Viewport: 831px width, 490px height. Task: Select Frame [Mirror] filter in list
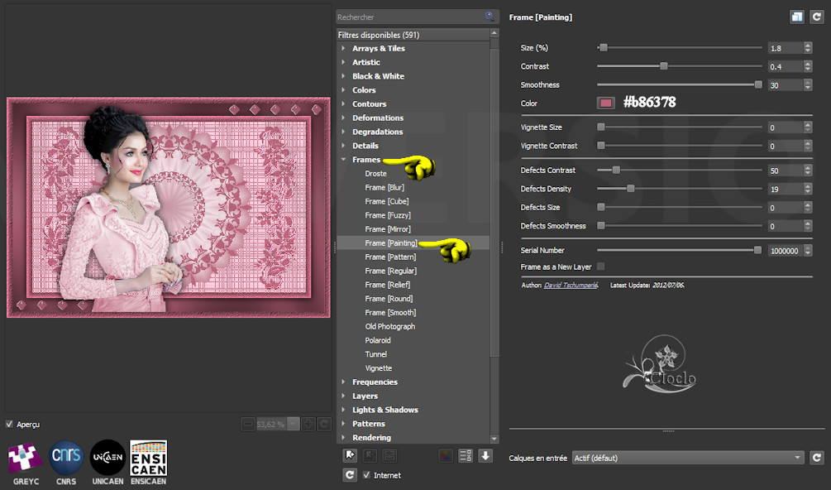(x=389, y=229)
